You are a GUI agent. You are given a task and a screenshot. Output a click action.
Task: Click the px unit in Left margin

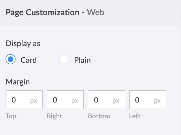point(157,101)
